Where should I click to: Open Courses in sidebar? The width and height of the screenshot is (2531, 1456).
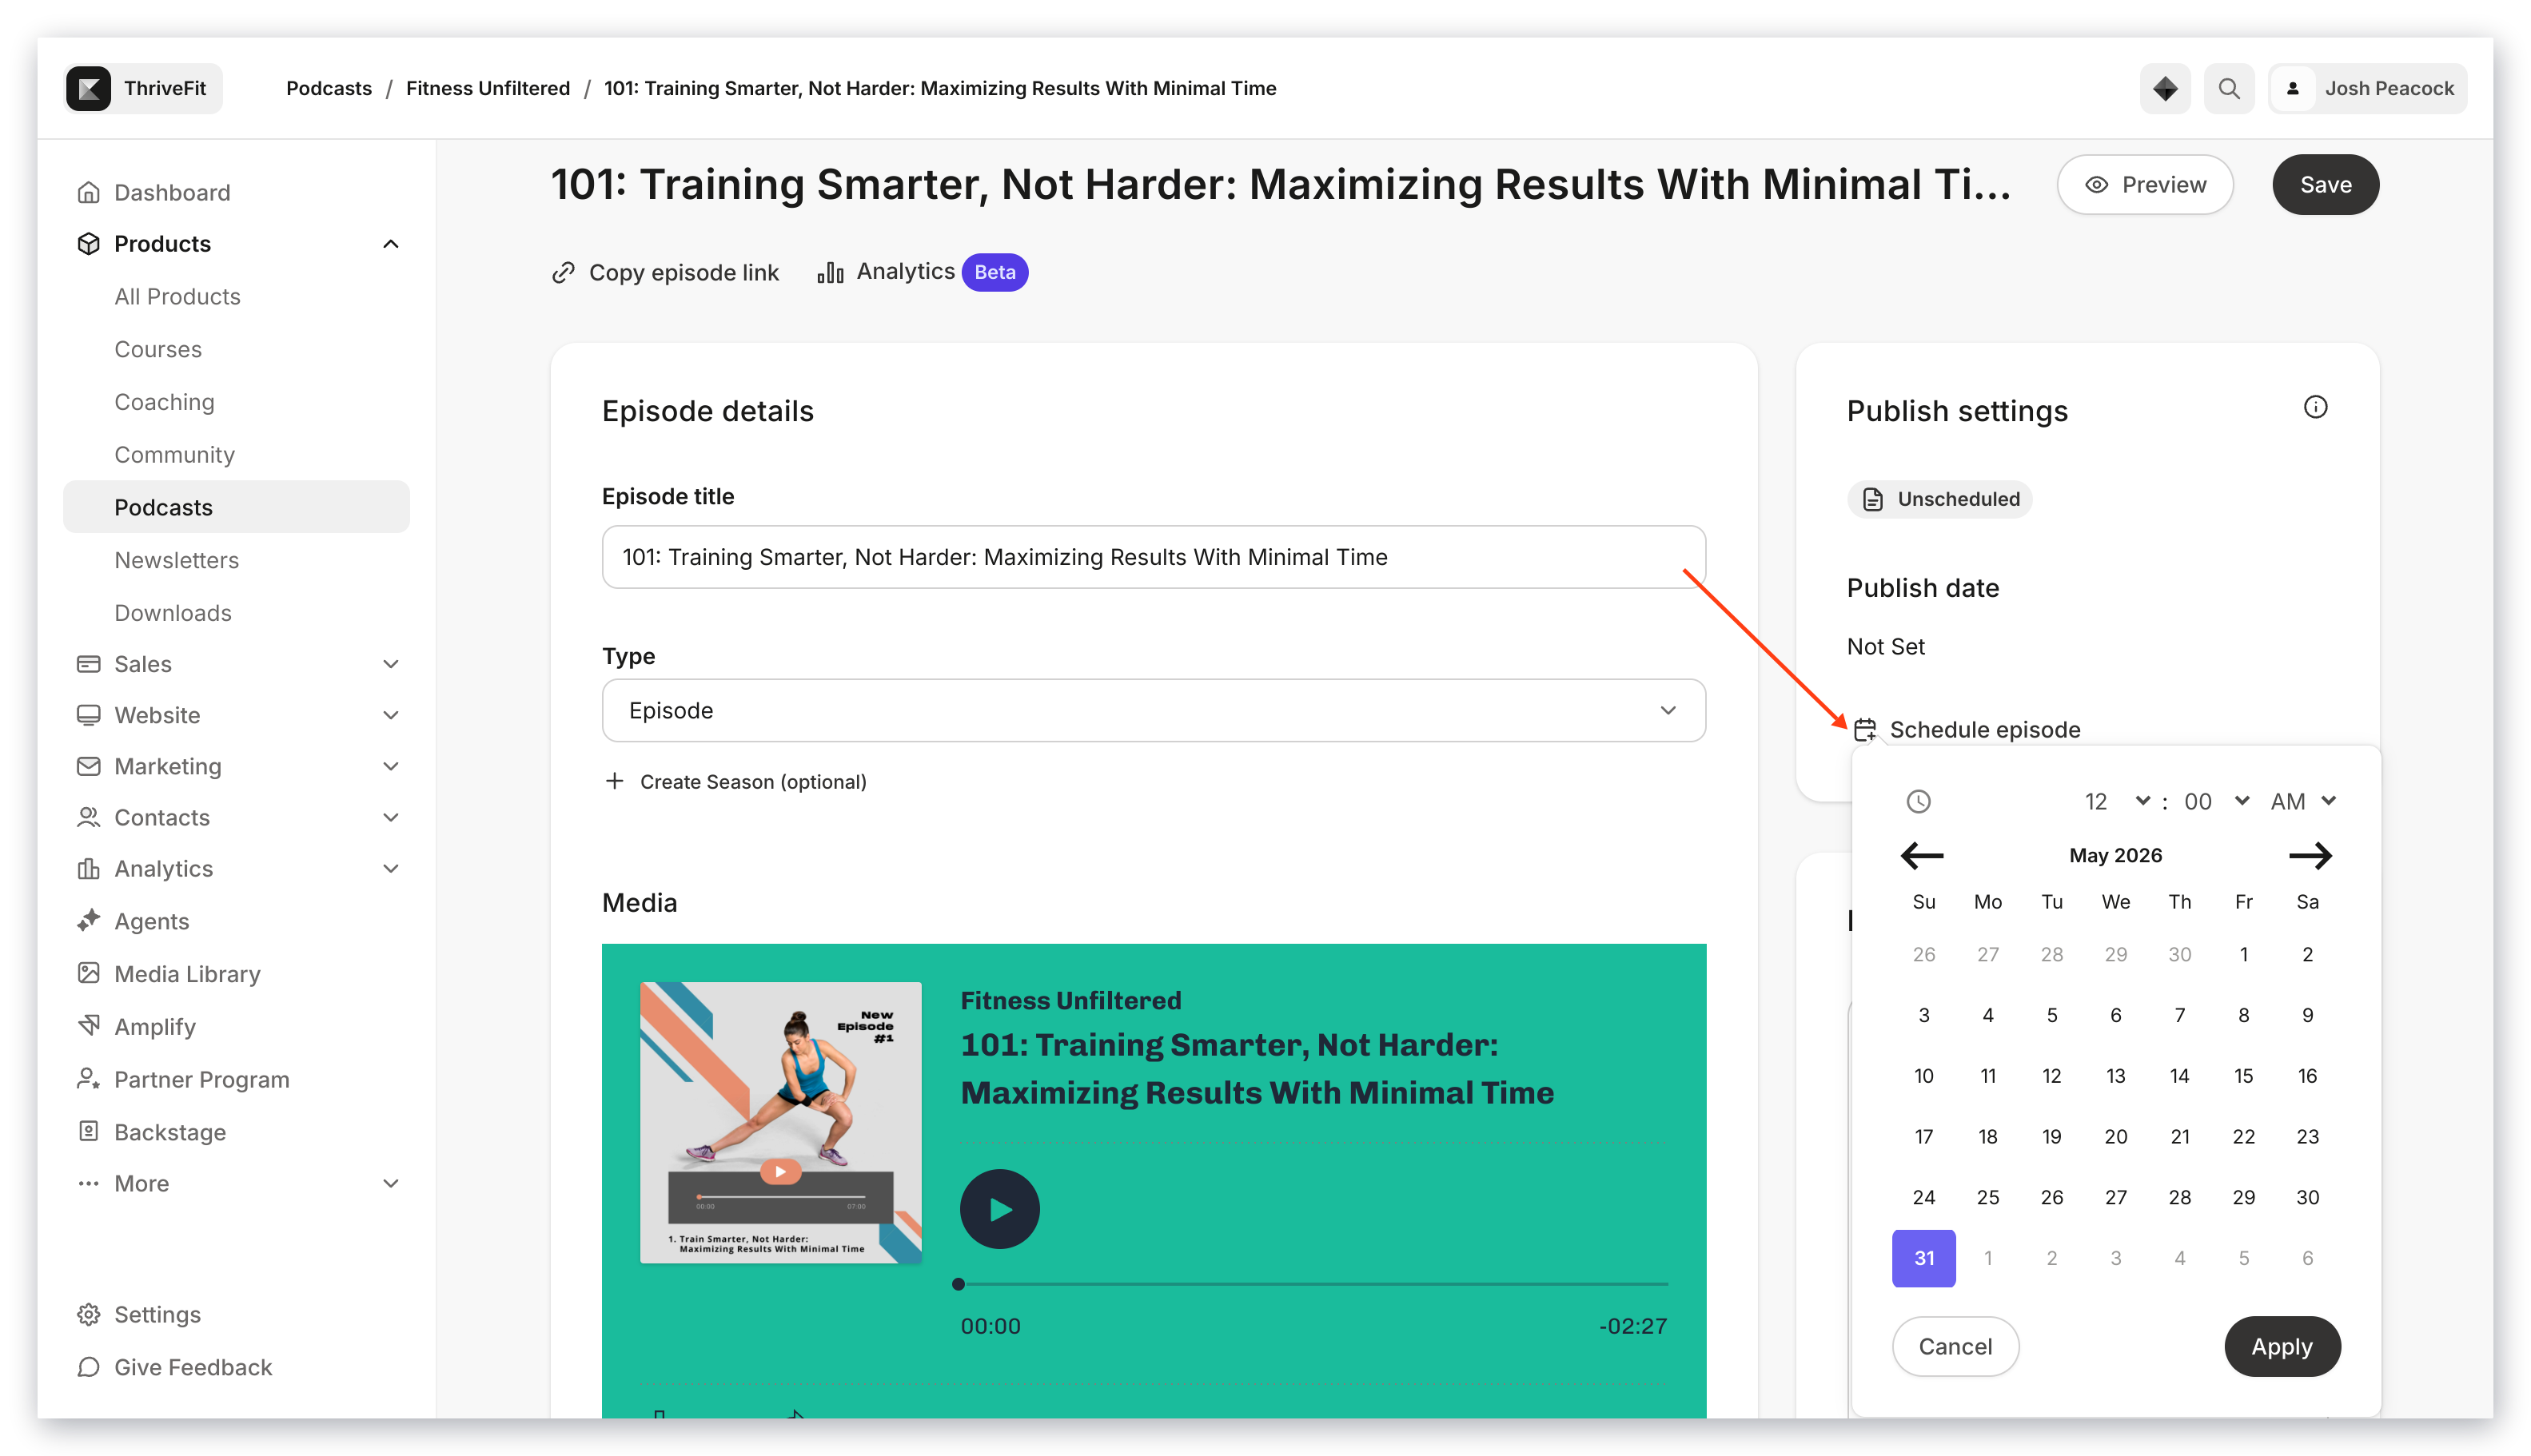pyautogui.click(x=158, y=349)
